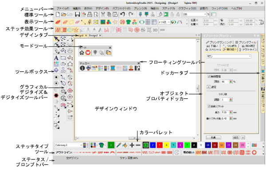Select the red hexagon tool in toolbox
This screenshot has height=170, width=266.
[56, 96]
